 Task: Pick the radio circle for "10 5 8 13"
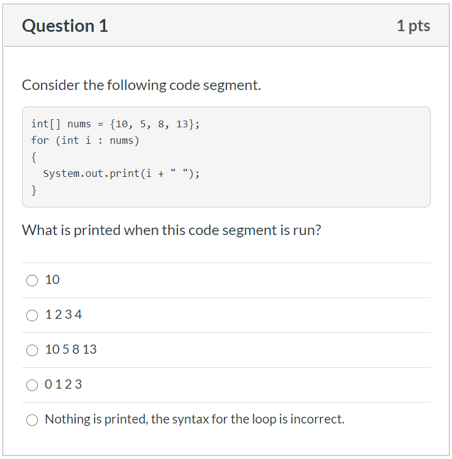tap(32, 350)
